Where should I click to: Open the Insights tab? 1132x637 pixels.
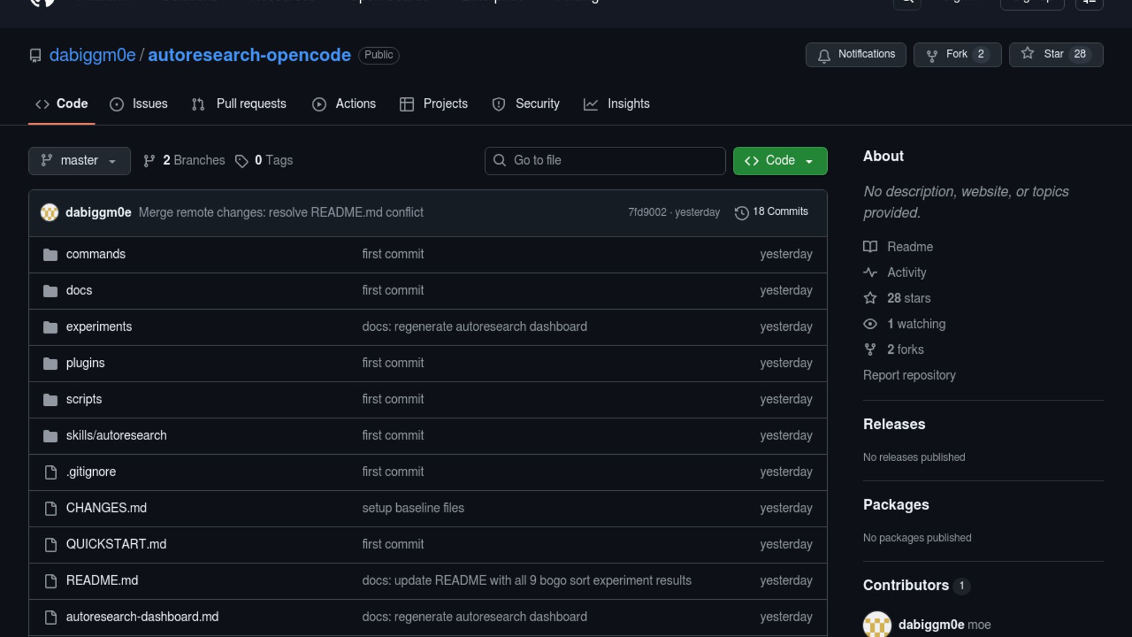pyautogui.click(x=616, y=104)
